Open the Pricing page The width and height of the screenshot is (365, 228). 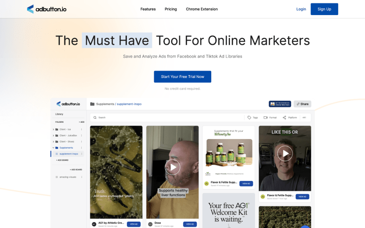coord(171,9)
